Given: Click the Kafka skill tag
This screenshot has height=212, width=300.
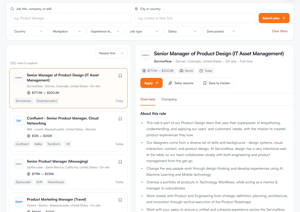Looking at the screenshot, I should point(38,144).
